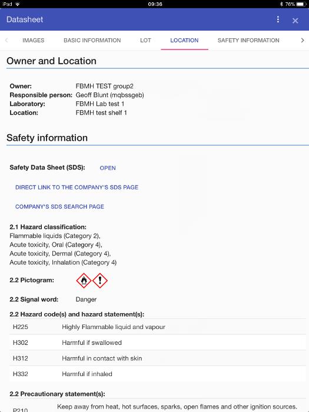The image size is (309, 412).
Task: Tap the Wi-Fi status icon
Action: [18, 4]
